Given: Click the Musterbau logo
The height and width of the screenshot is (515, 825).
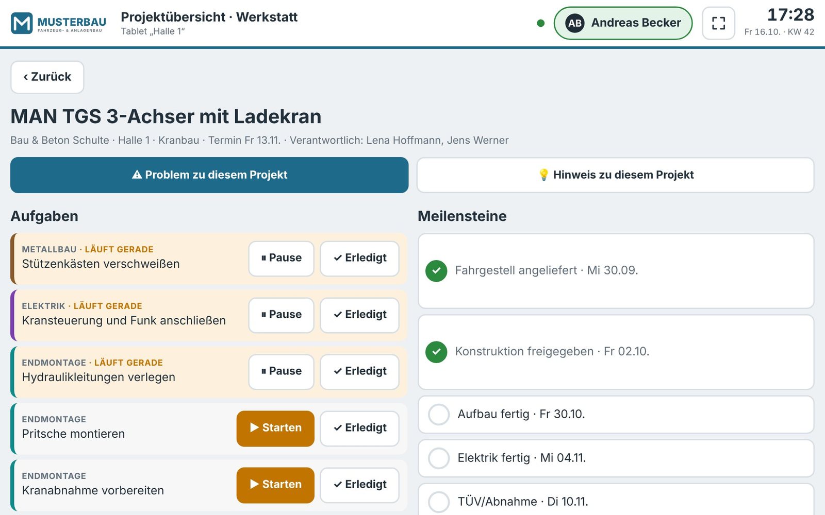Looking at the screenshot, I should click(x=58, y=23).
